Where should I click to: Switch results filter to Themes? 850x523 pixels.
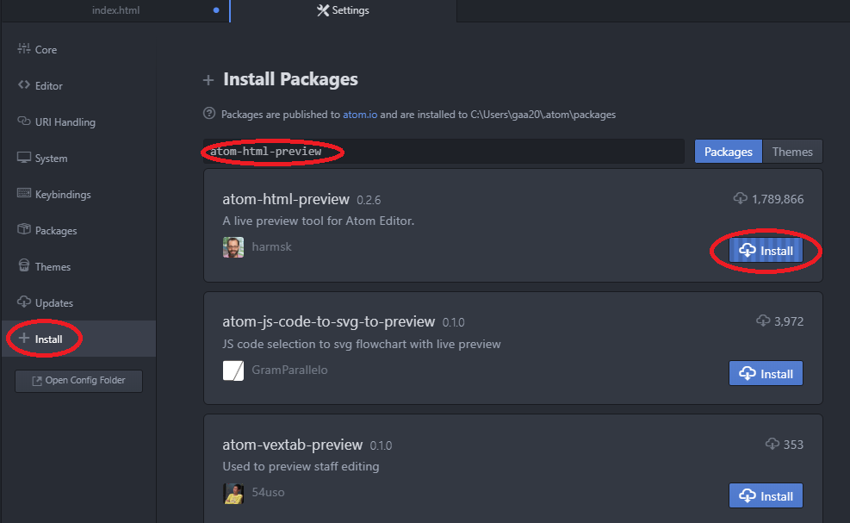tap(791, 151)
